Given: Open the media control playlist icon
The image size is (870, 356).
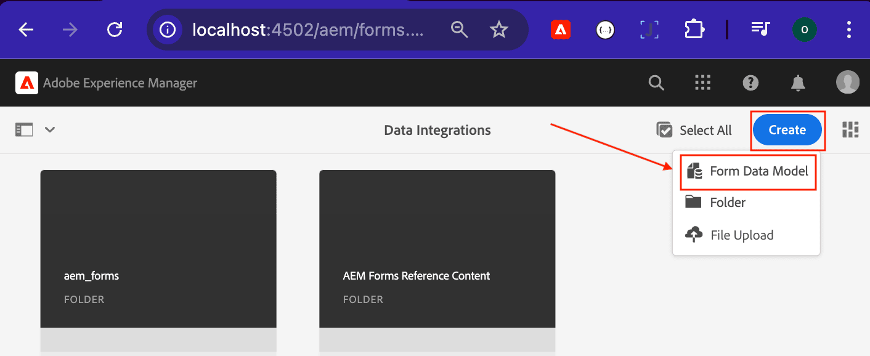Looking at the screenshot, I should pos(760,30).
